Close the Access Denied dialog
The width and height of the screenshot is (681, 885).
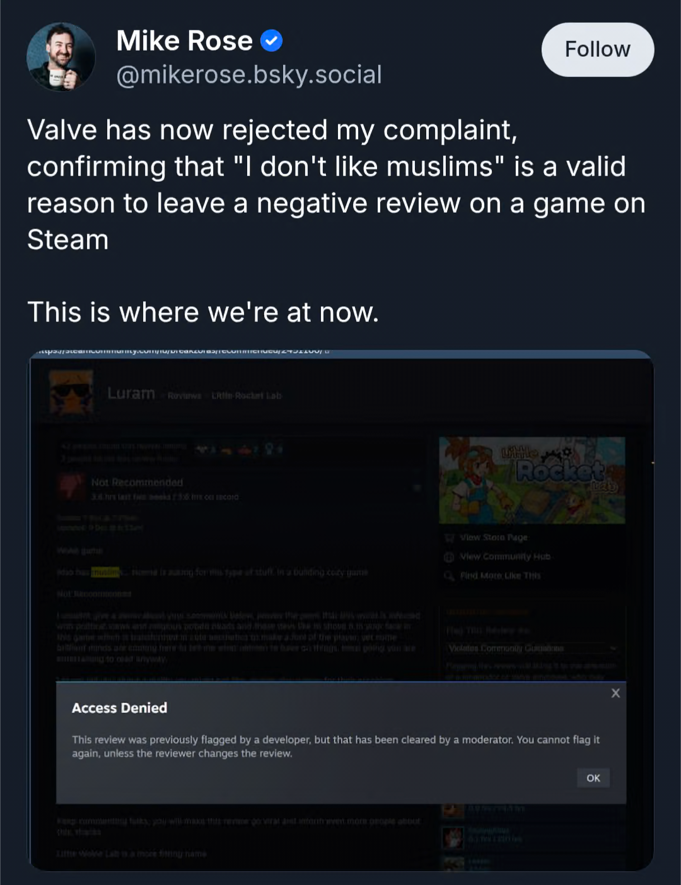point(615,693)
